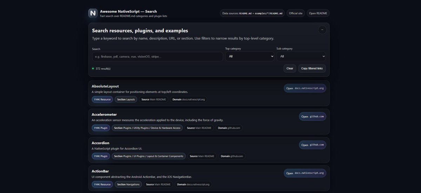Click TYPE Resource tag on ActionBar
Viewport: 421px width, 193px height.
click(x=102, y=184)
